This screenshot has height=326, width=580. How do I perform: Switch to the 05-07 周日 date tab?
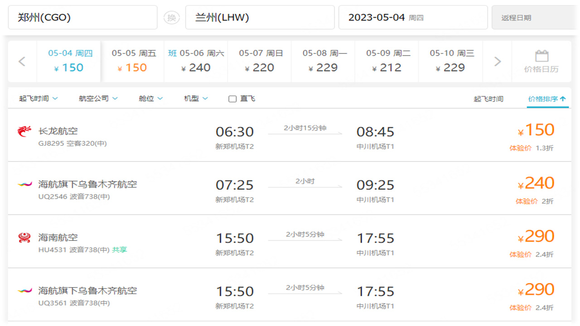click(x=260, y=62)
